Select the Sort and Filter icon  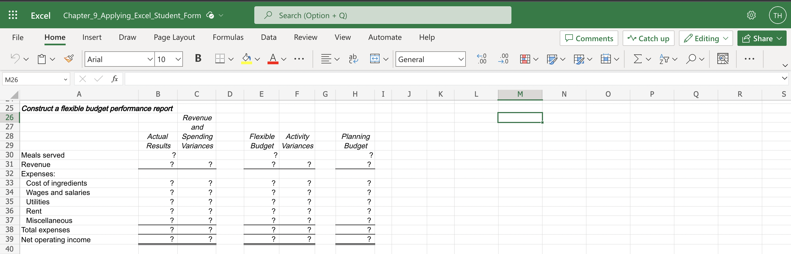pos(665,59)
